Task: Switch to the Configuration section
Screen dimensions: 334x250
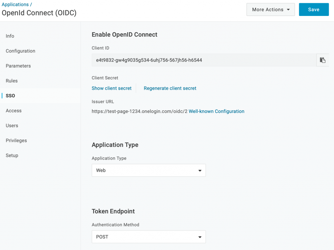Action: pyautogui.click(x=20, y=51)
